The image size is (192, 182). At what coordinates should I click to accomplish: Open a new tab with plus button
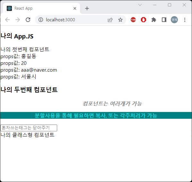coord(87,8)
